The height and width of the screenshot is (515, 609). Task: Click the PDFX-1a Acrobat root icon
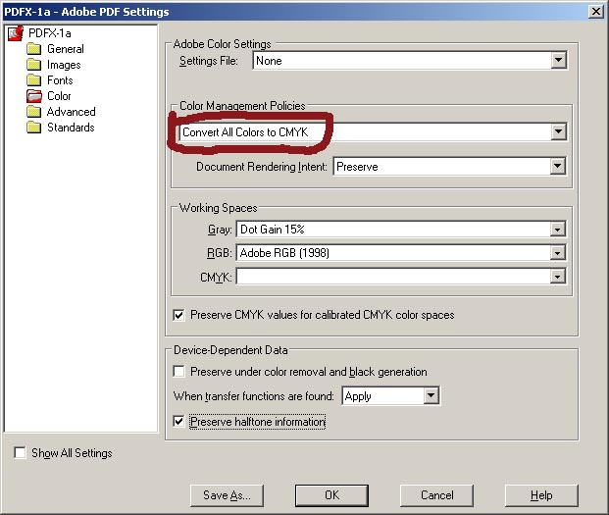16,33
